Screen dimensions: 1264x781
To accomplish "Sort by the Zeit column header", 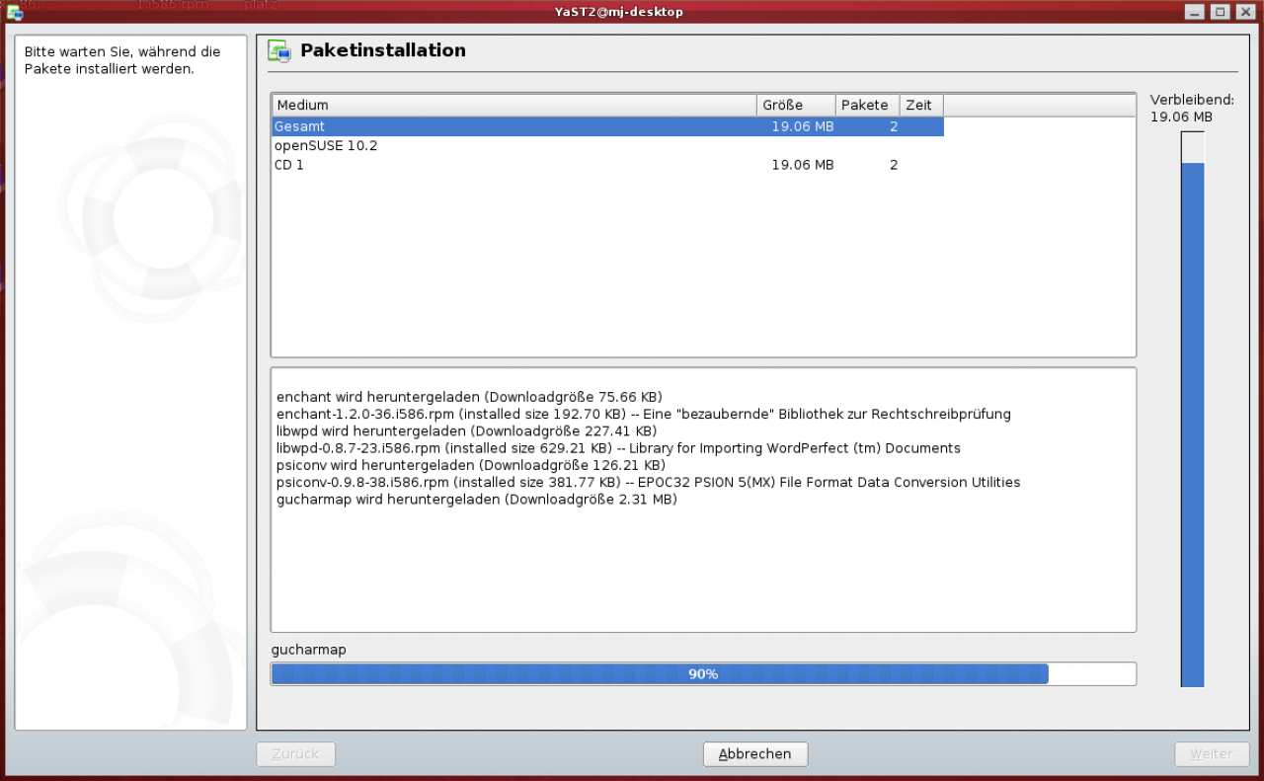I will [x=921, y=105].
